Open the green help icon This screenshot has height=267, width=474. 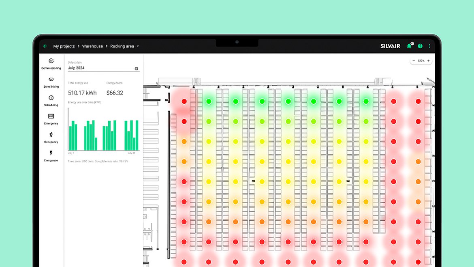tap(420, 46)
